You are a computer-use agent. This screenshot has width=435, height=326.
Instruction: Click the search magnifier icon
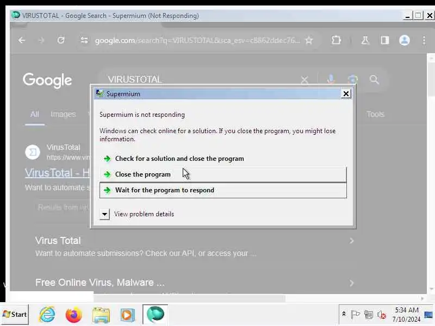pos(374,79)
